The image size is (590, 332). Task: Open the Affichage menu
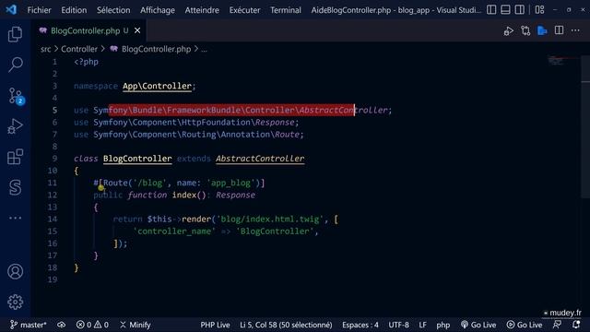click(x=158, y=10)
